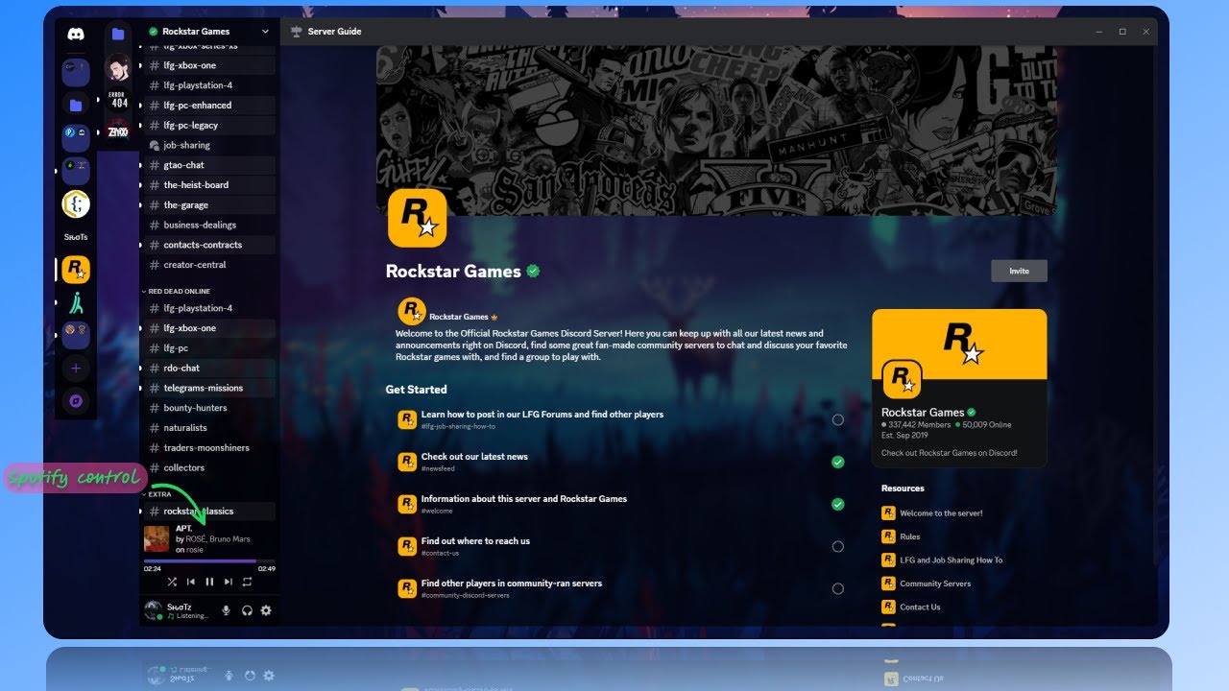Screen dimensions: 1229x691
Task: Open the Rules resource
Action: point(901,536)
